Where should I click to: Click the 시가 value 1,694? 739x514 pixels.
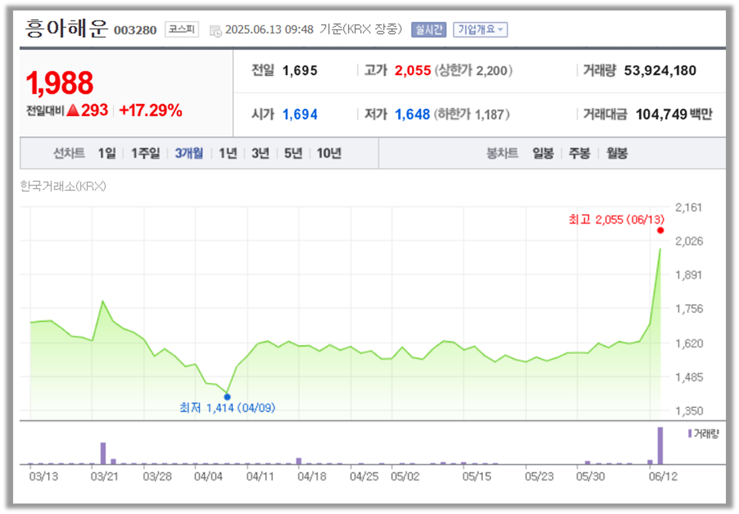coord(300,115)
